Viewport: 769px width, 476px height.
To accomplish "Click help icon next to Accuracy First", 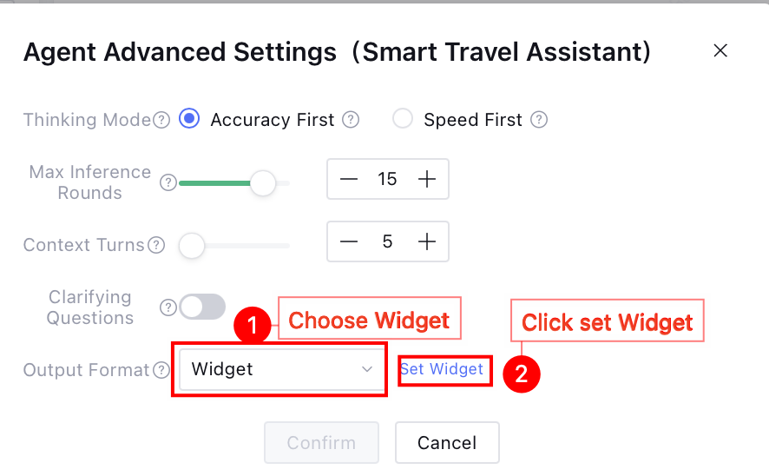I will point(351,120).
